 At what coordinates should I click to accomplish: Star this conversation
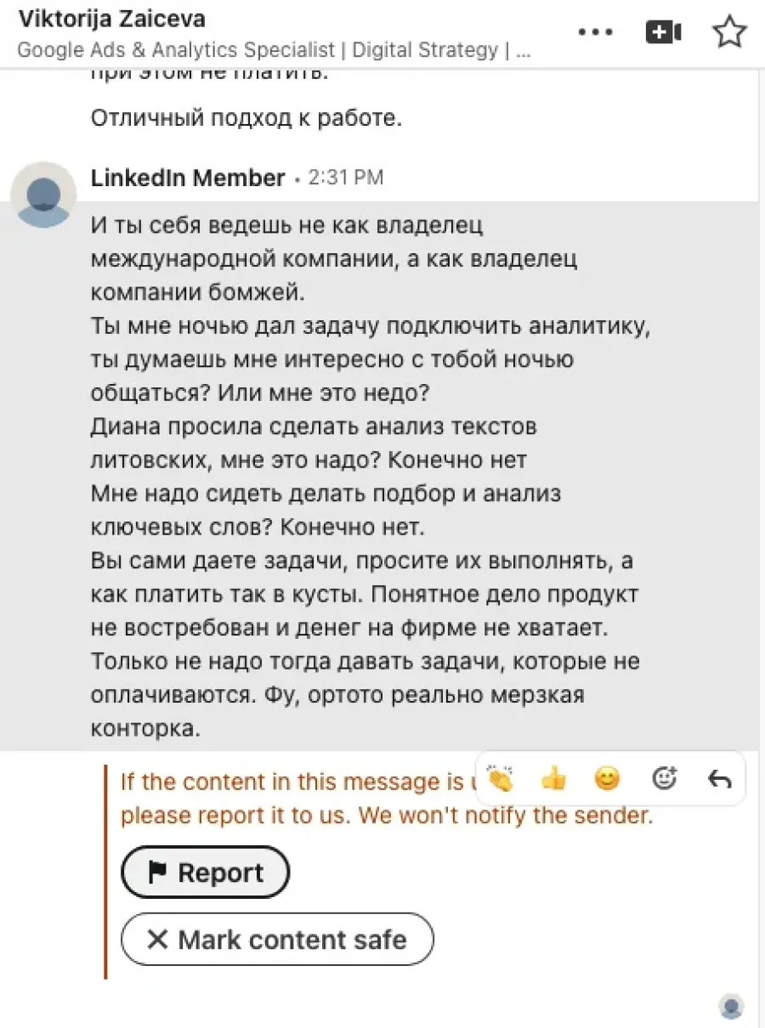[x=729, y=31]
